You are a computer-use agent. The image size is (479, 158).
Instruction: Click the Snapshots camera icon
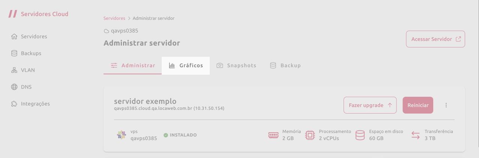(220, 65)
